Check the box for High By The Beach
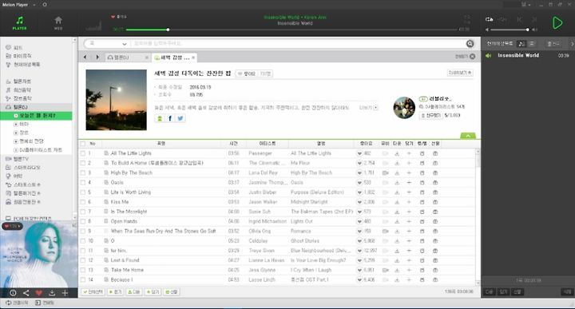Viewport: 575px width, 309px height. pos(83,172)
